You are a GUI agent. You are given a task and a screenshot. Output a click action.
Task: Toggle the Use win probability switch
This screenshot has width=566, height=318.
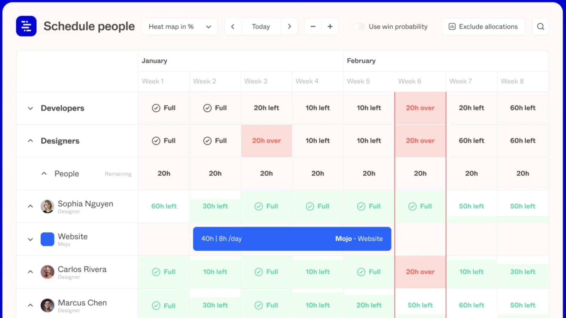[359, 26]
